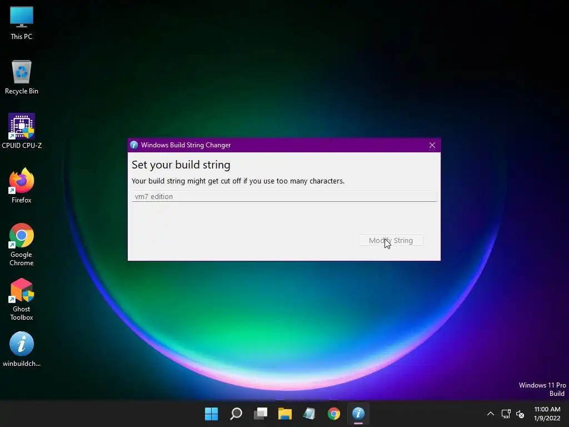Viewport: 569px width, 427px height.
Task: Select the Recycle Bin desktop icon
Action: pos(22,77)
